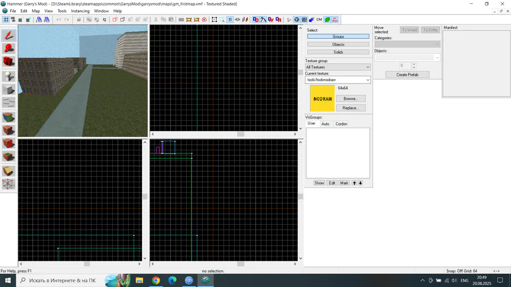Select the Selection tool (red arrow)
511x287 pixels.
(x=9, y=35)
